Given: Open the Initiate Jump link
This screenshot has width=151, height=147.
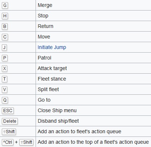Looking at the screenshot, I should (52, 47).
